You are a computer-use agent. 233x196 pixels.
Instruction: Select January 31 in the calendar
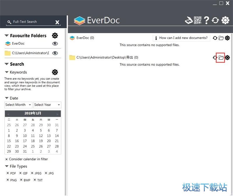[25, 151]
